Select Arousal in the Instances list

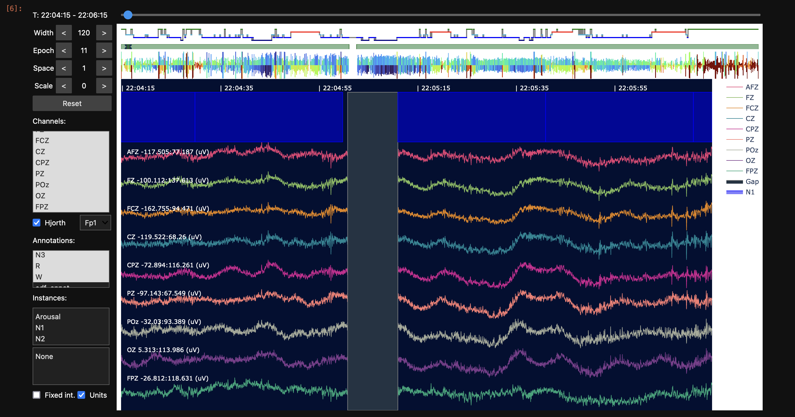pyautogui.click(x=48, y=317)
